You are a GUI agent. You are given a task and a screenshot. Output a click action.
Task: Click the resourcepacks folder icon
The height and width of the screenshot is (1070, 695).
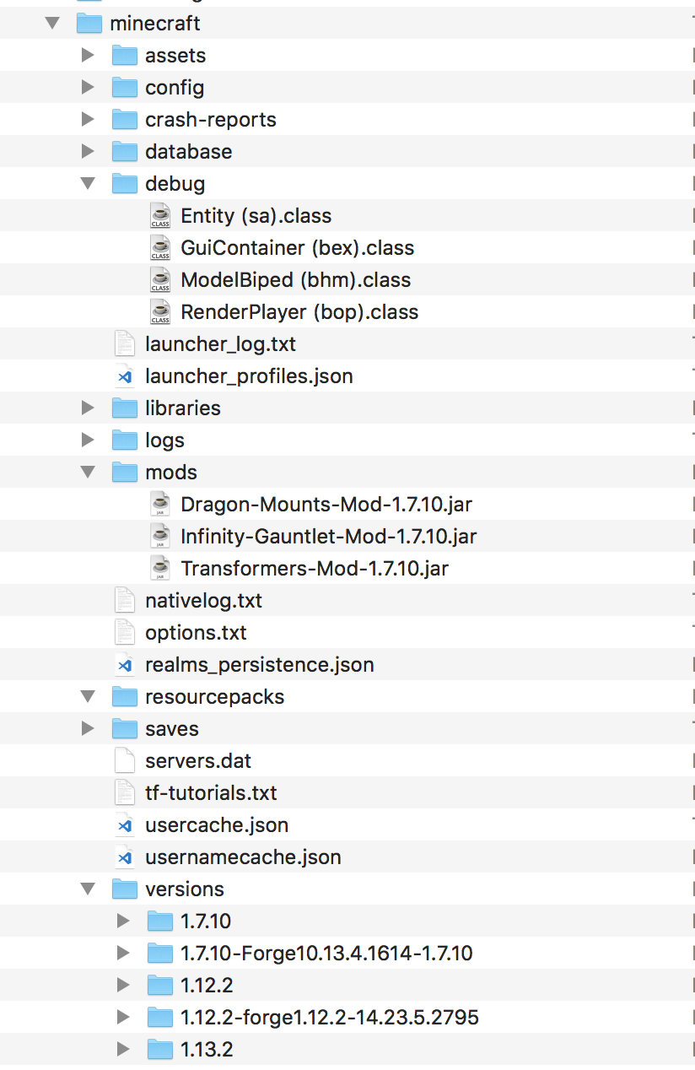(x=124, y=696)
